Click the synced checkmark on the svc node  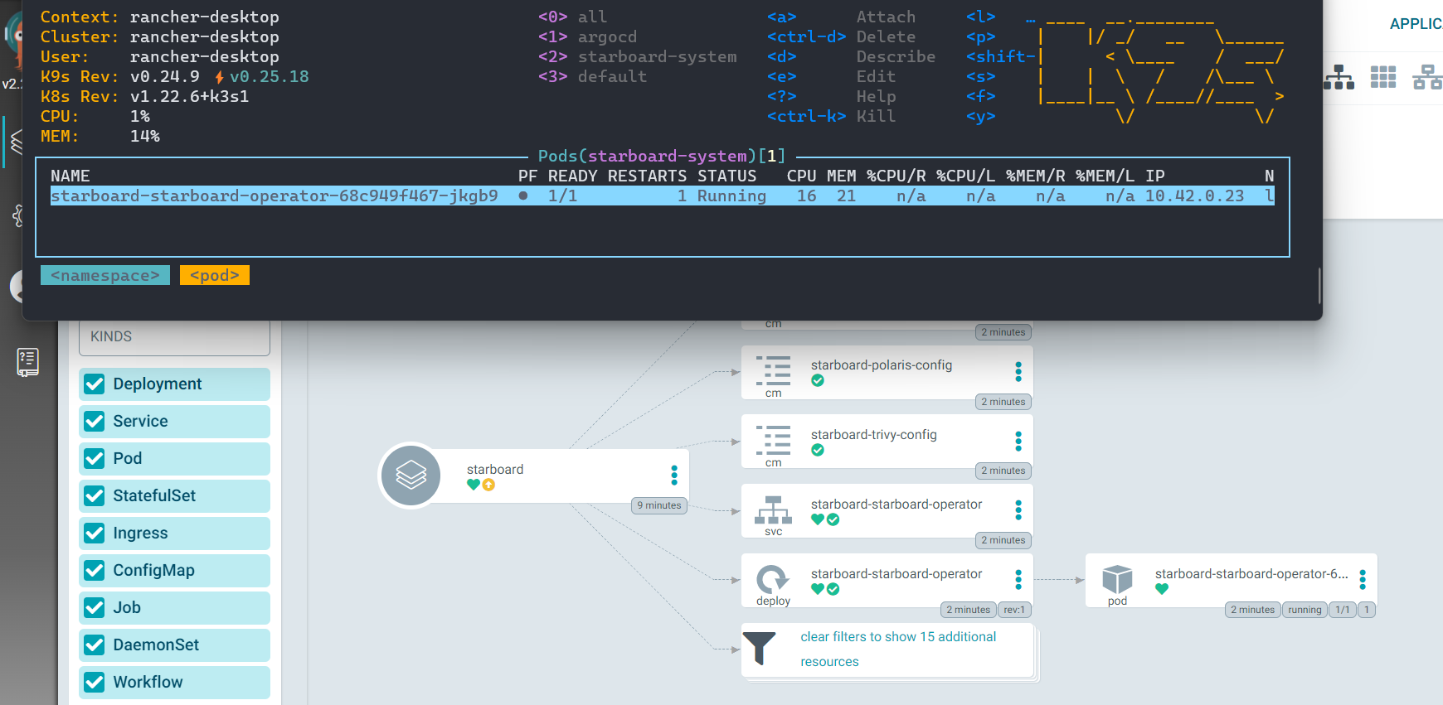[833, 519]
